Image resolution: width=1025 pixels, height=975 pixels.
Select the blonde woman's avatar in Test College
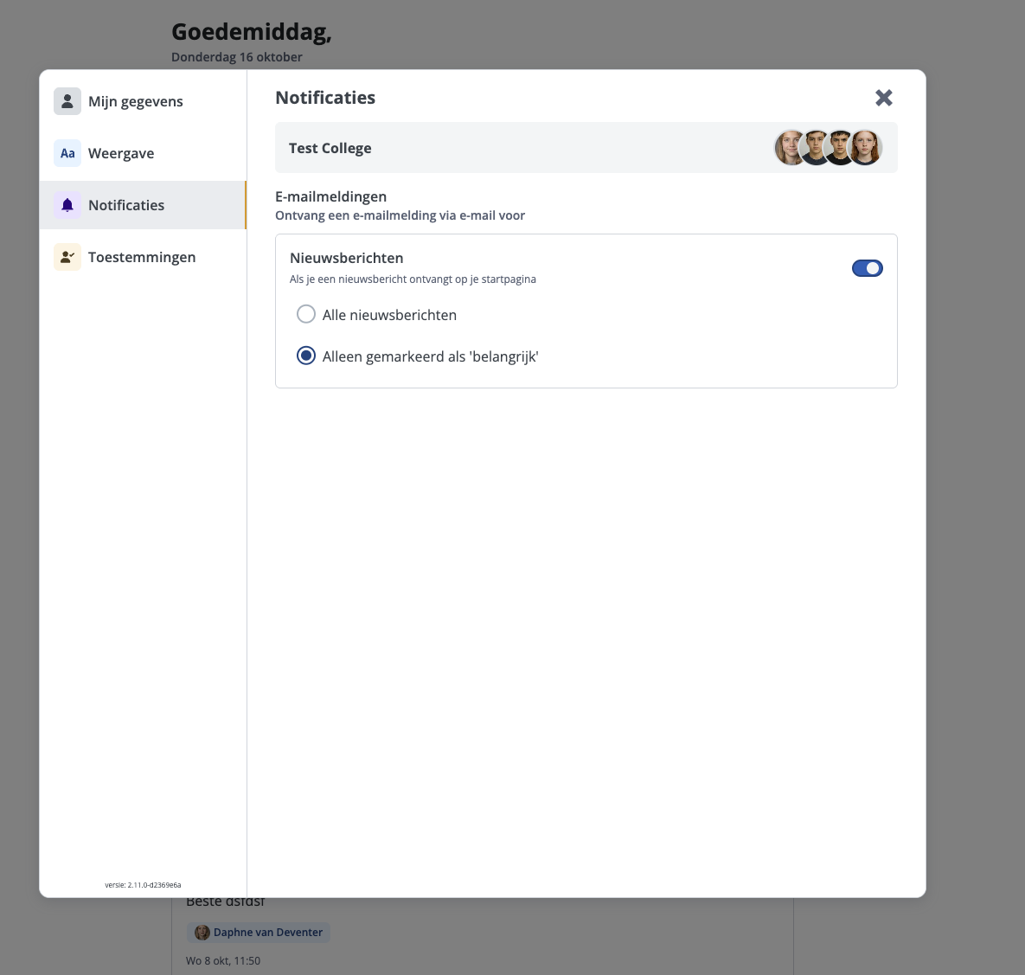(789, 148)
